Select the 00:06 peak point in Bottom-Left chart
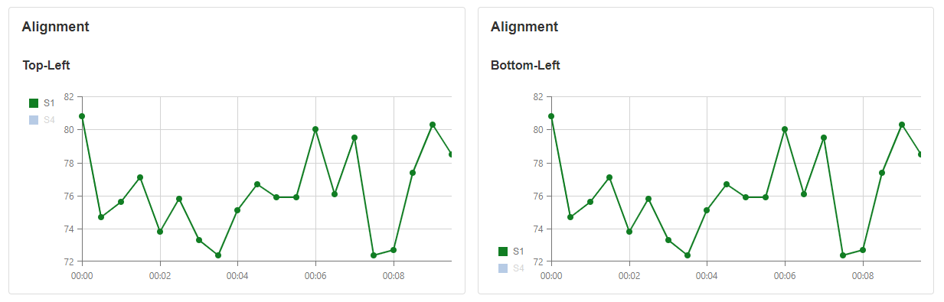 (x=785, y=129)
